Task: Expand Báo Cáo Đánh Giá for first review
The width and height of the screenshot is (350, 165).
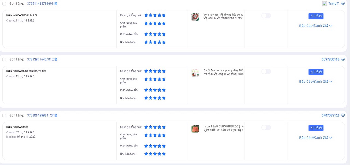Action: [x=316, y=26]
